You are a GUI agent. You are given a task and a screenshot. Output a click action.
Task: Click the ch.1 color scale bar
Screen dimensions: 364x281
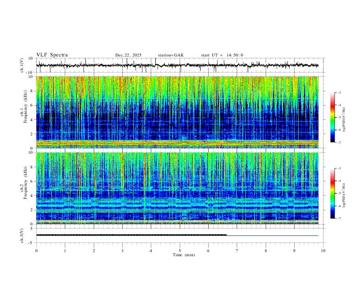(x=333, y=118)
